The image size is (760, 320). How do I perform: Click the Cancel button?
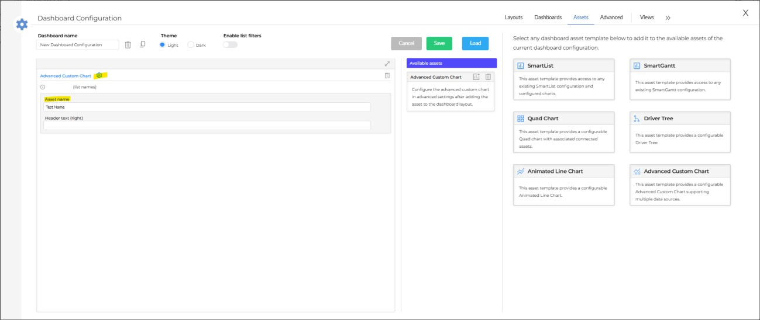[x=407, y=43]
